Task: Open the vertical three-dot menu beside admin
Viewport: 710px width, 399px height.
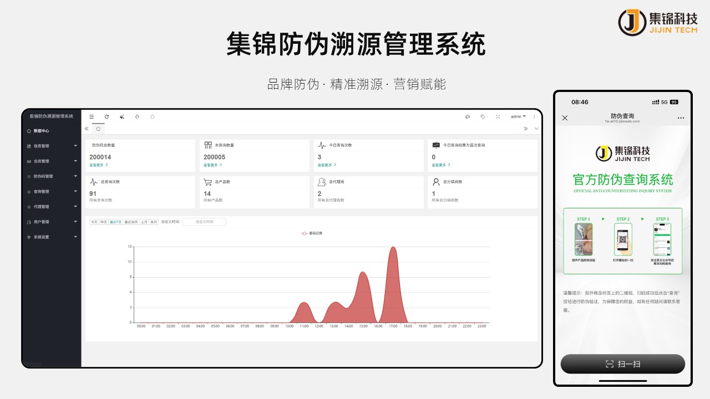Action: pyautogui.click(x=534, y=117)
